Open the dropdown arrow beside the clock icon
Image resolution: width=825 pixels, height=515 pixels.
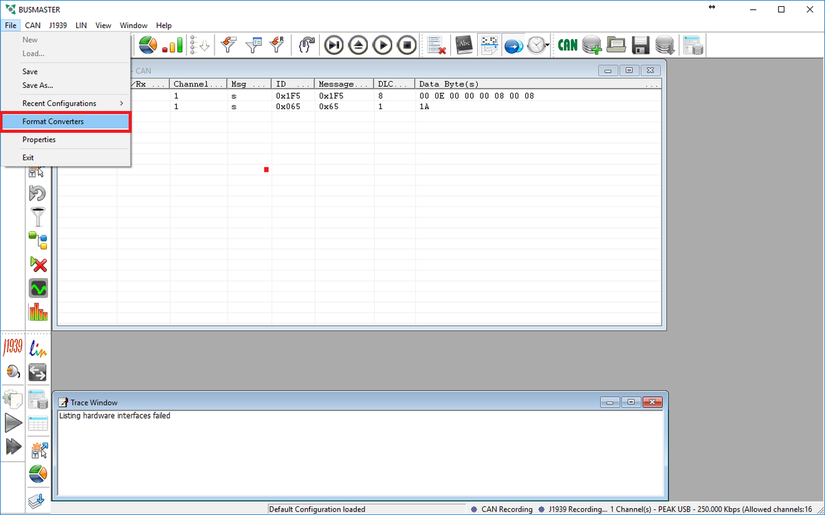[547, 45]
